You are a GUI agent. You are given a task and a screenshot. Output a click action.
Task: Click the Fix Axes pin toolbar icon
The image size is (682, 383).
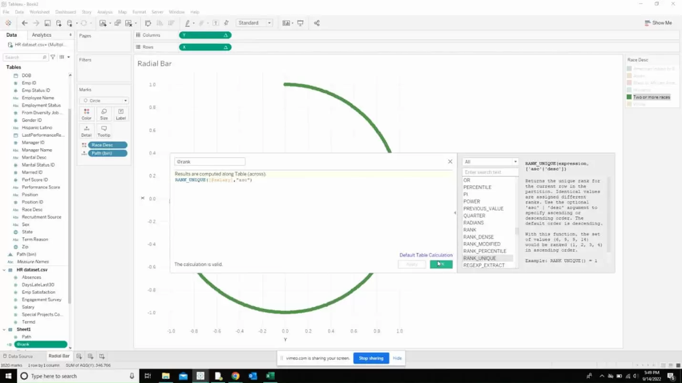(226, 23)
